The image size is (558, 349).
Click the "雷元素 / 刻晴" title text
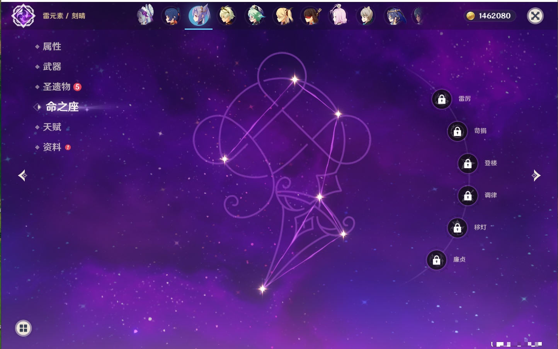click(x=64, y=16)
